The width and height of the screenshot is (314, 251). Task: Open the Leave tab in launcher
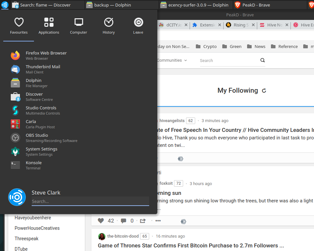[x=138, y=26]
